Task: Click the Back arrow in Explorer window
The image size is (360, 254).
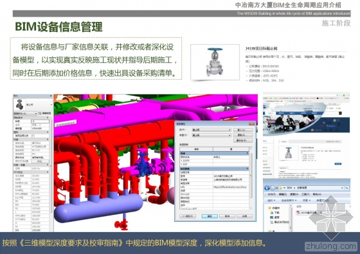Action: pos(267,188)
